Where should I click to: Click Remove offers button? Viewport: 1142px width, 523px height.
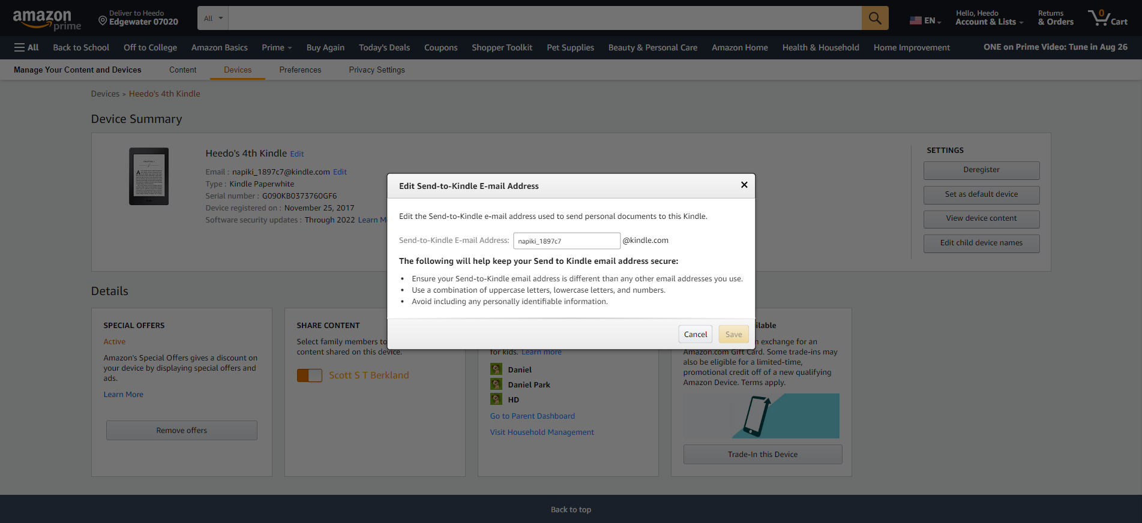182,430
